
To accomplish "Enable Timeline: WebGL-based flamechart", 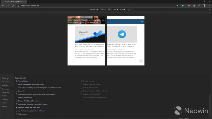I will pos(16,101).
